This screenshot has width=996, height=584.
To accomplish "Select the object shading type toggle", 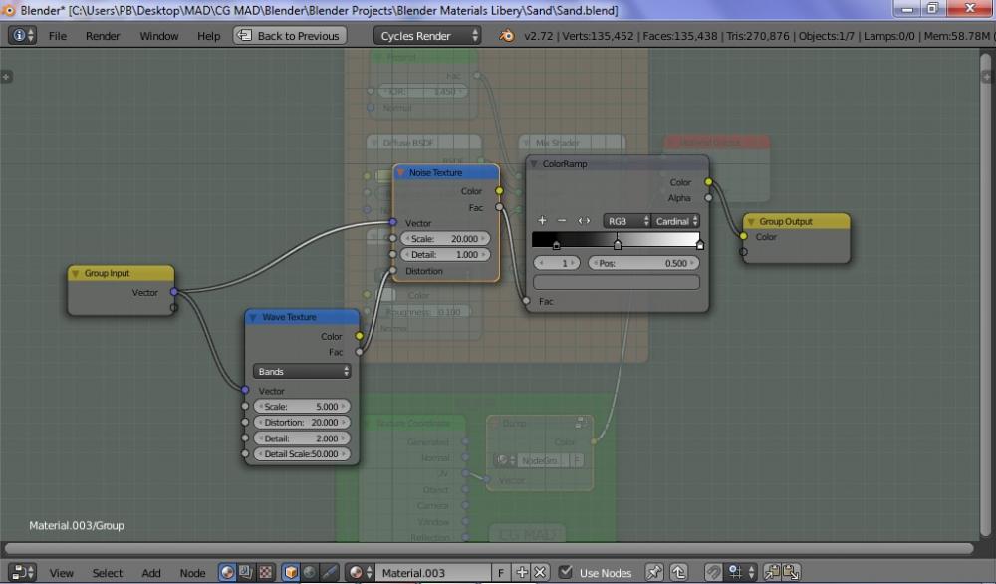I will (x=291, y=573).
